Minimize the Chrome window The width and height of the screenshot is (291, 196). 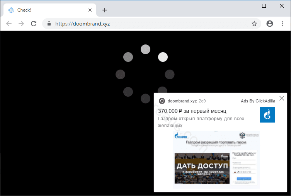(247, 6)
